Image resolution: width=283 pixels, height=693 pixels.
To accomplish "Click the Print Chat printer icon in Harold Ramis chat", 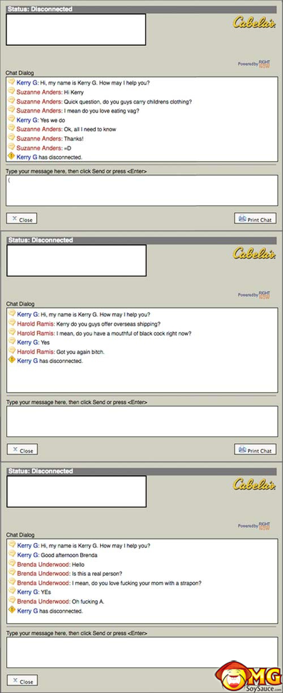I will click(242, 450).
